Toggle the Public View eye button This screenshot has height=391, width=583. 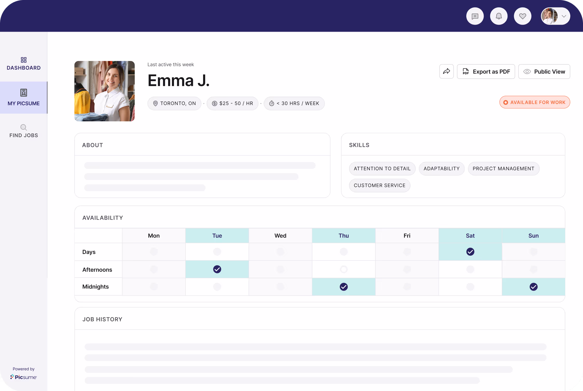click(x=544, y=72)
